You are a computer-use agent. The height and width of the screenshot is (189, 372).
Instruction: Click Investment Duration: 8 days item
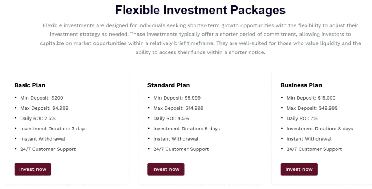click(x=320, y=129)
